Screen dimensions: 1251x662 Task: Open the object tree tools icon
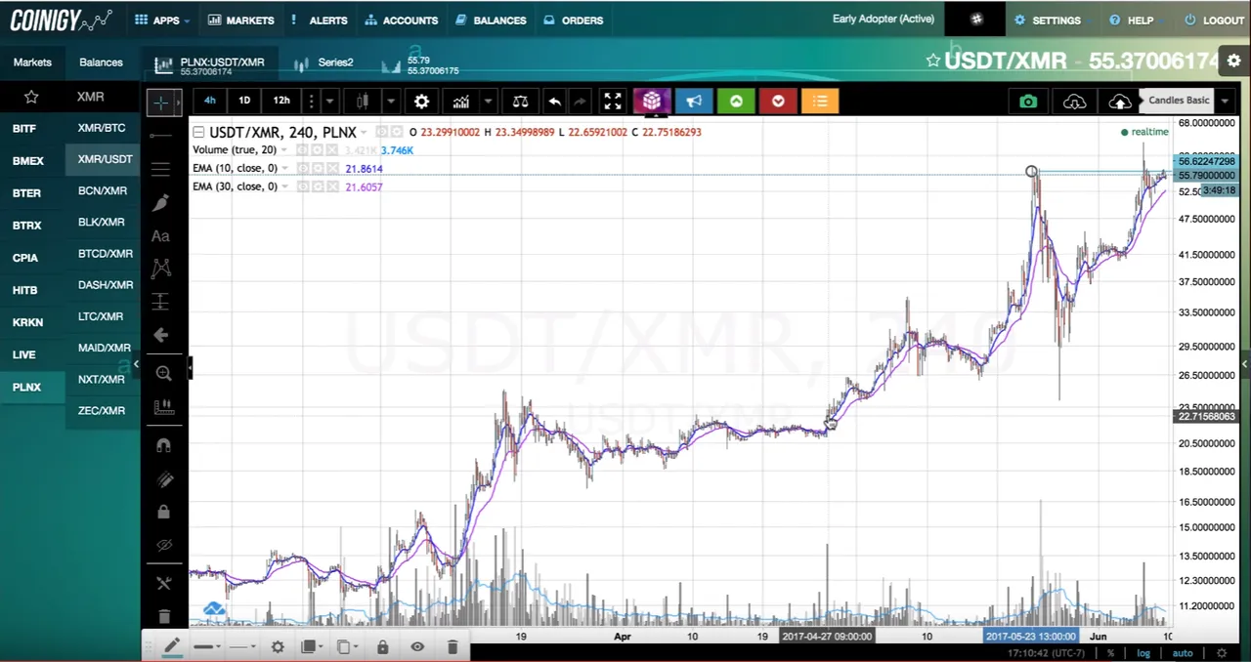click(x=163, y=583)
